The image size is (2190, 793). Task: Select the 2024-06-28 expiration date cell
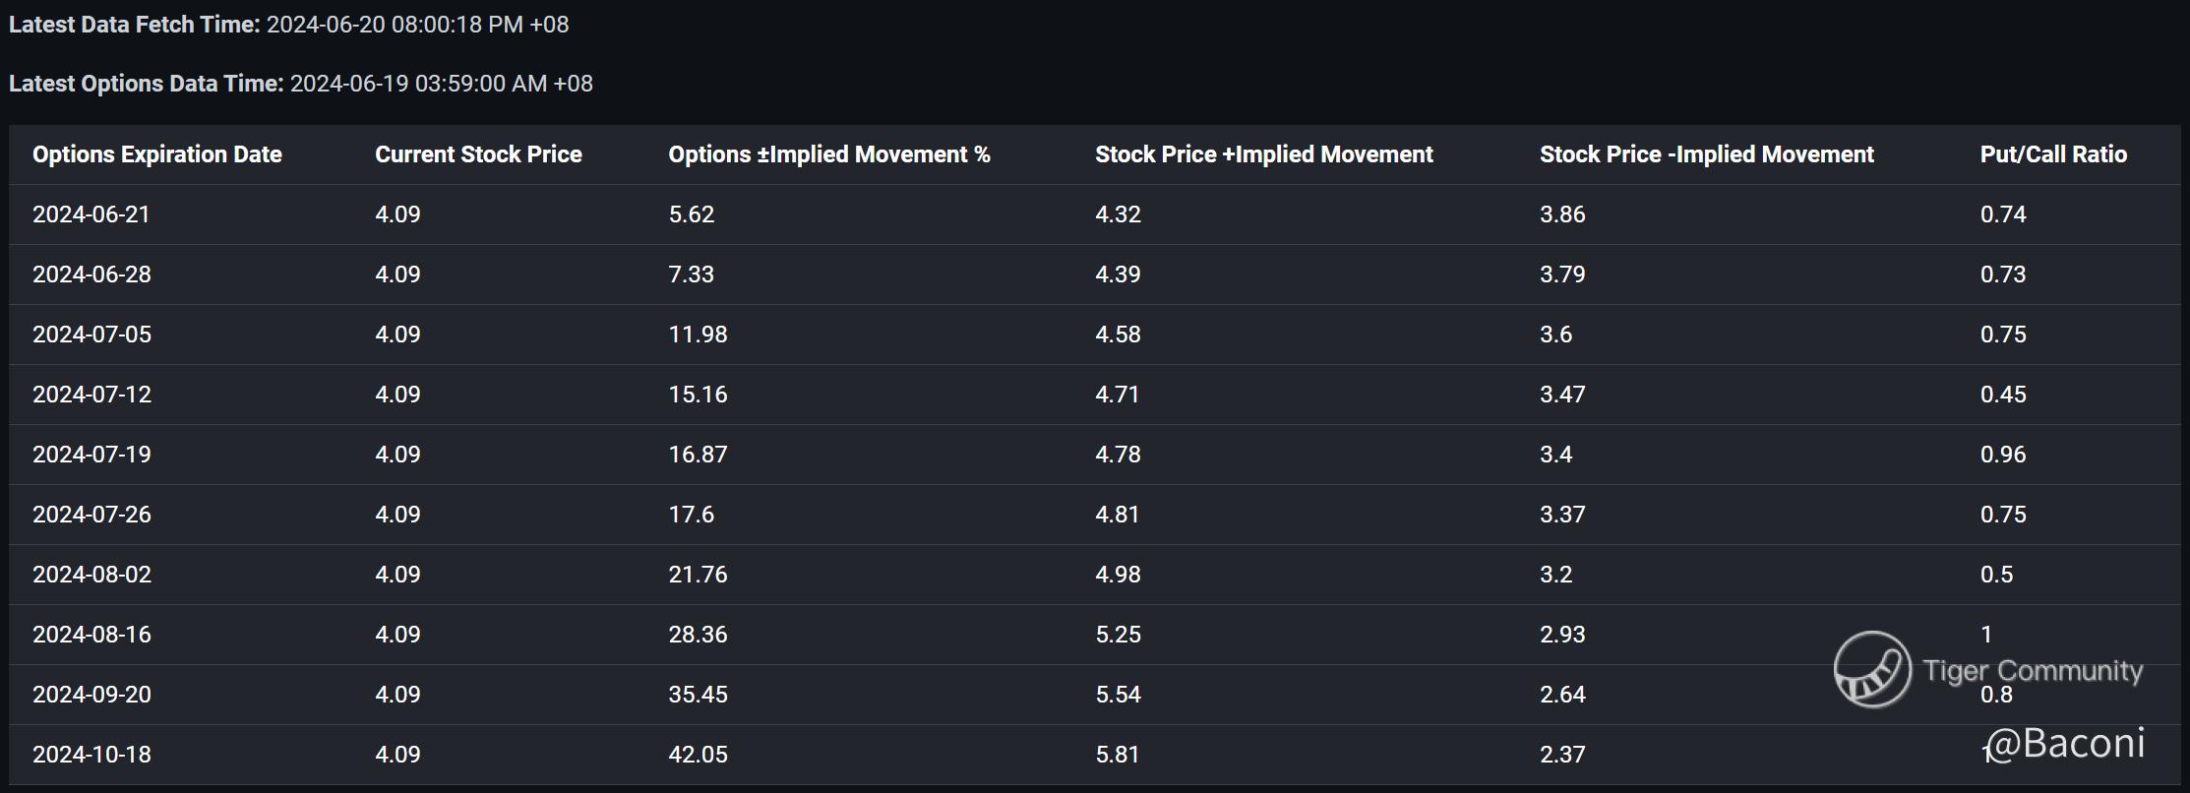click(91, 274)
